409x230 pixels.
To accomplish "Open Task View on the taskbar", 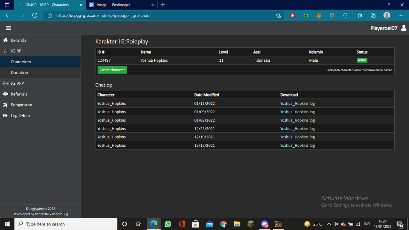I will [x=139, y=224].
